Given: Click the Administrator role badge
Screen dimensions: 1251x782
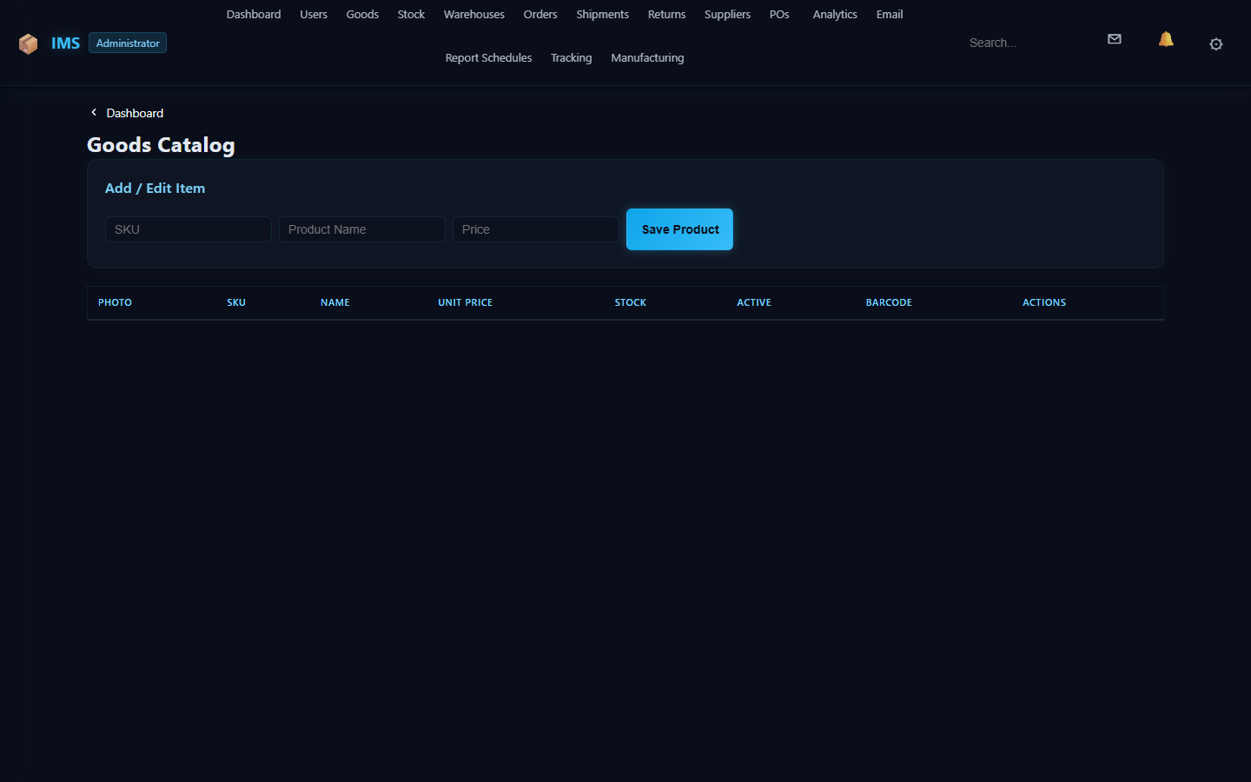Looking at the screenshot, I should (128, 43).
